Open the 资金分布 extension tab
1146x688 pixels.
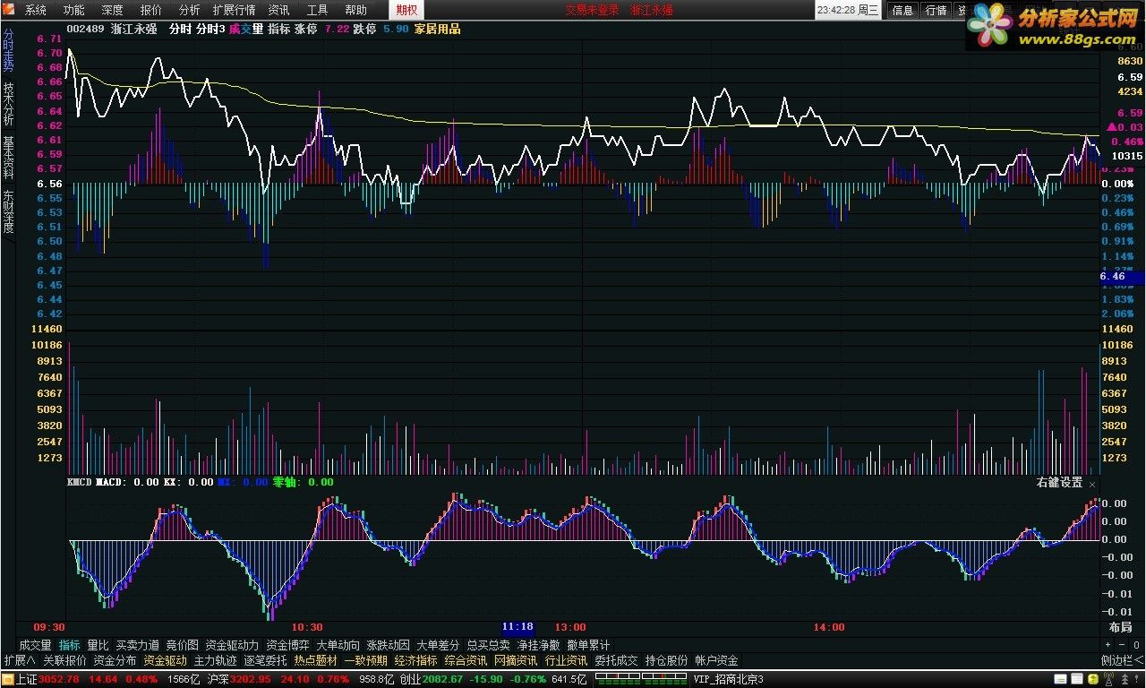115,661
